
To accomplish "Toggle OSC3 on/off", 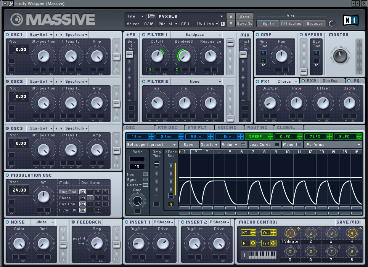I will (7, 128).
